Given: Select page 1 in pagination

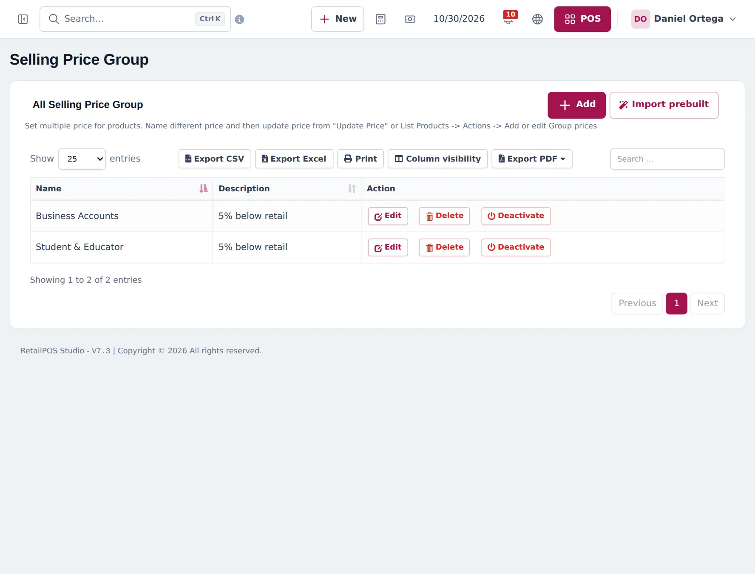Looking at the screenshot, I should [676, 303].
